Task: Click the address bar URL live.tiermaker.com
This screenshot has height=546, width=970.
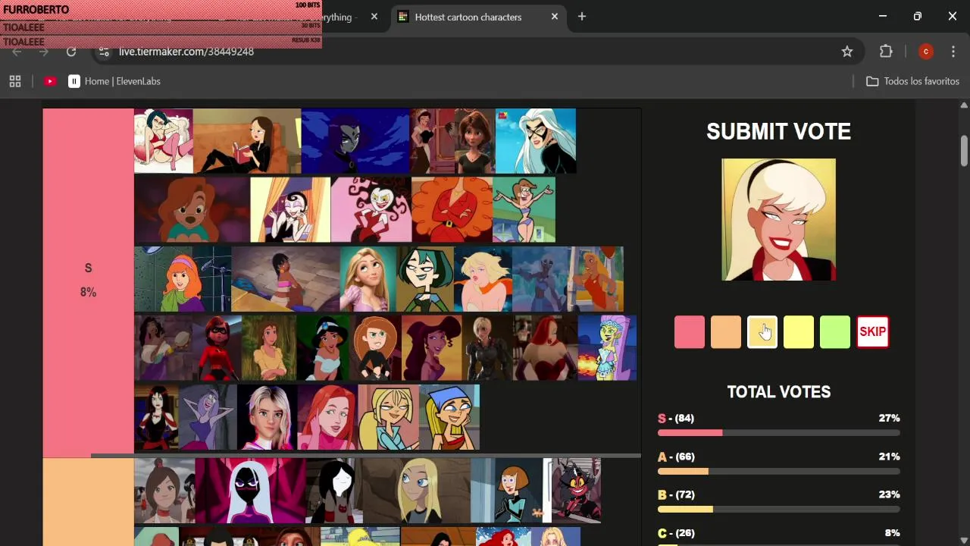Action: (186, 52)
